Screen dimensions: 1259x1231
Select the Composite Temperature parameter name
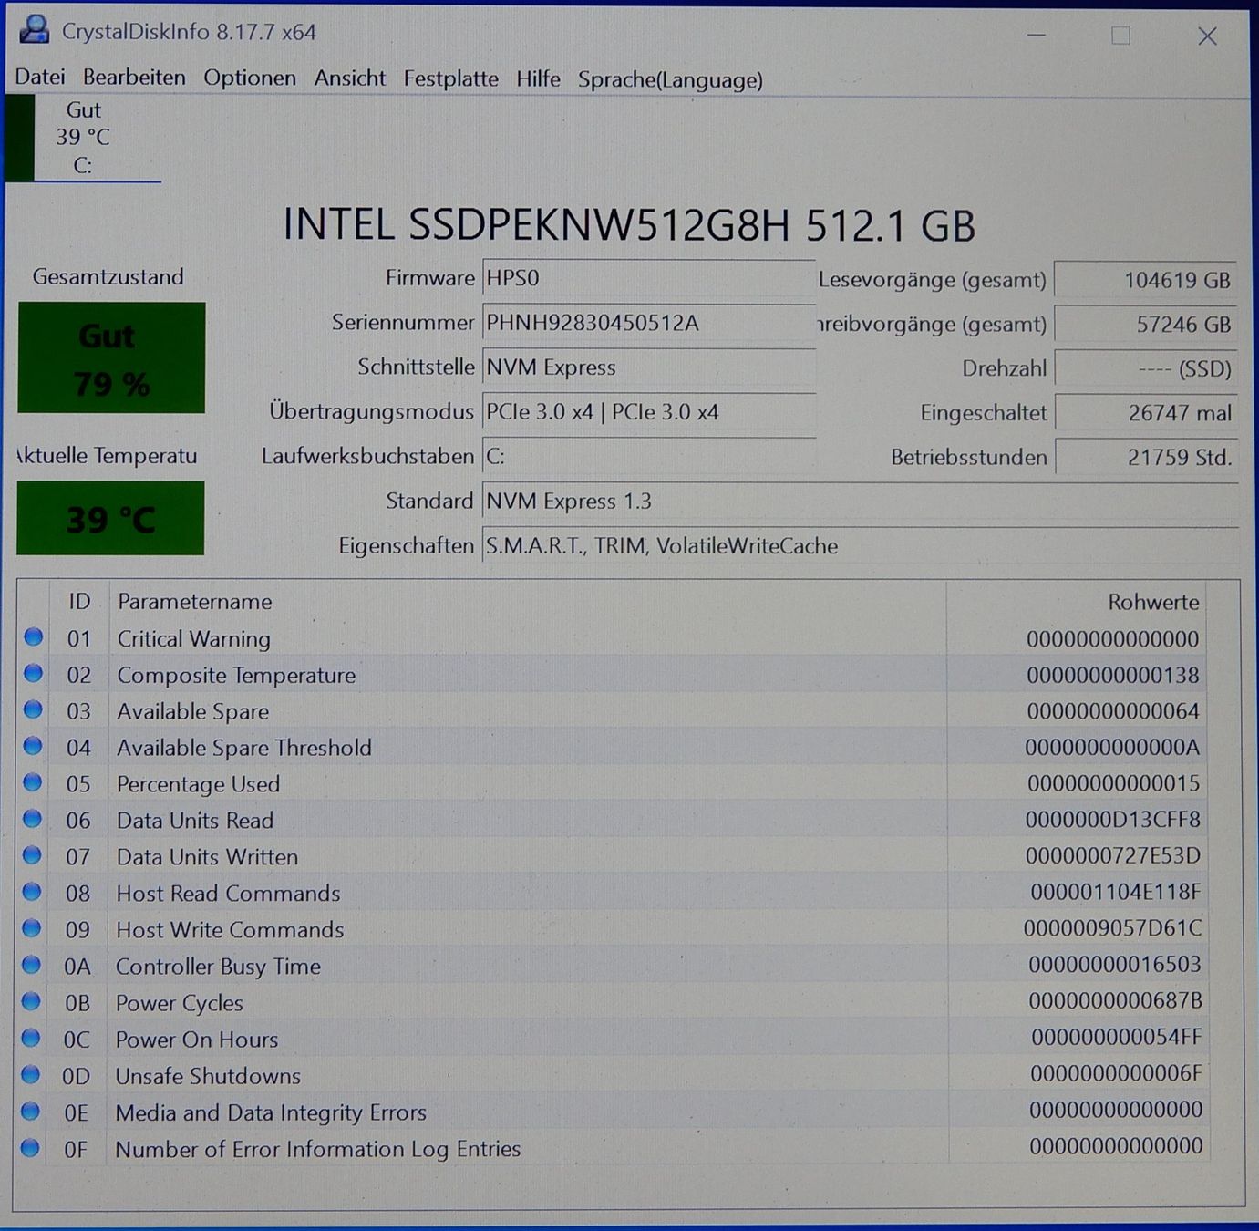tap(236, 676)
